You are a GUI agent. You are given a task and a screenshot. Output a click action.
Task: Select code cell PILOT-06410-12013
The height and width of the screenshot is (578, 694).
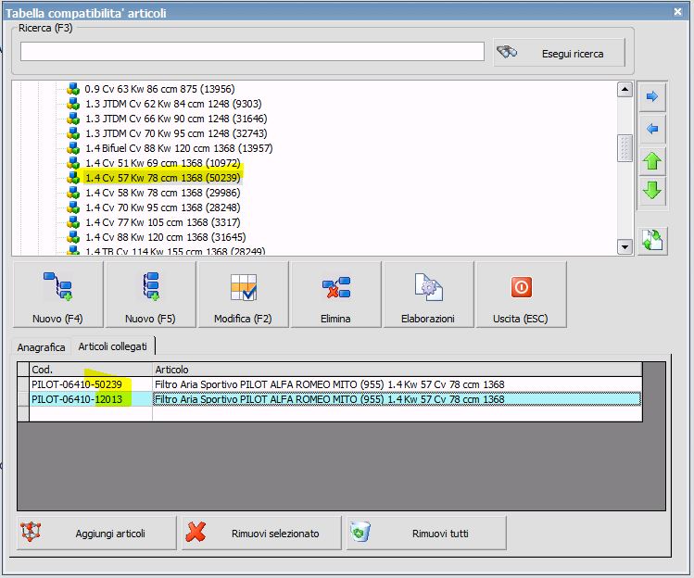click(91, 399)
